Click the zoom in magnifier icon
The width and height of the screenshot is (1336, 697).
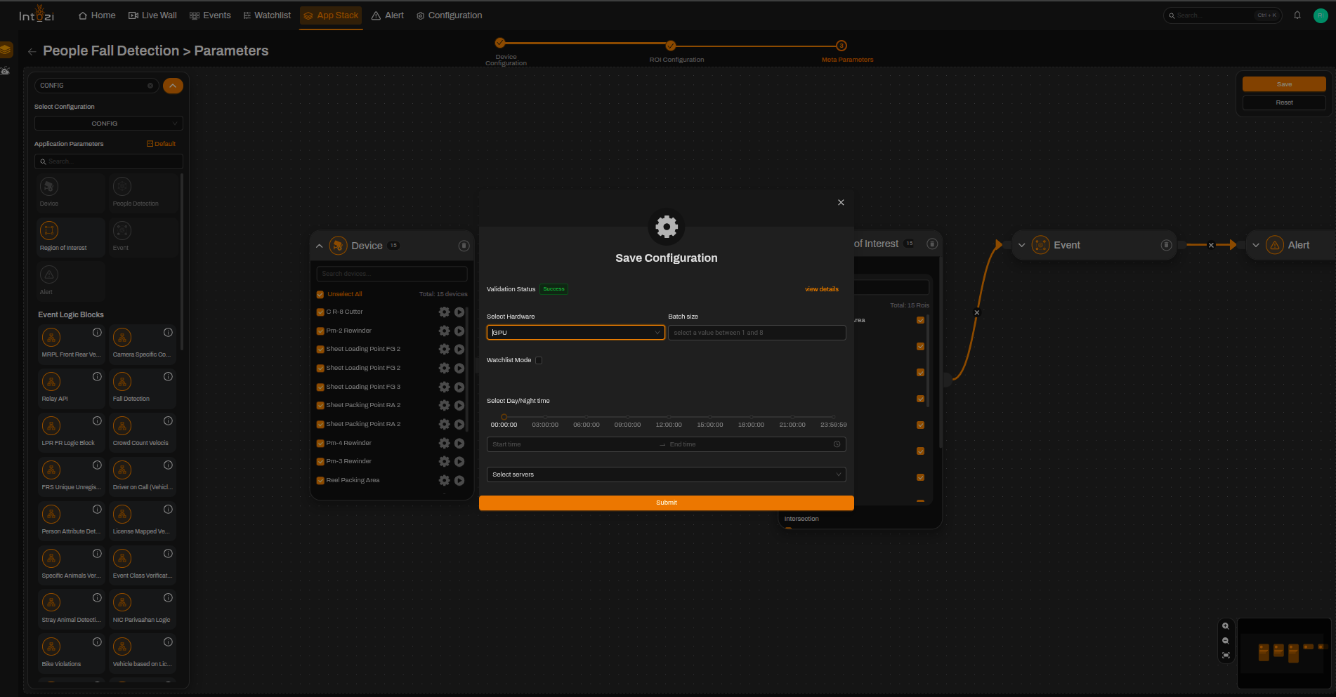tap(1226, 626)
